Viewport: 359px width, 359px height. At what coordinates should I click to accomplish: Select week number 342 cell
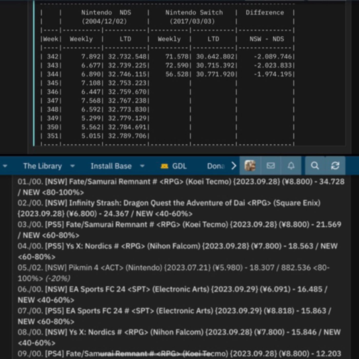[x=53, y=56]
